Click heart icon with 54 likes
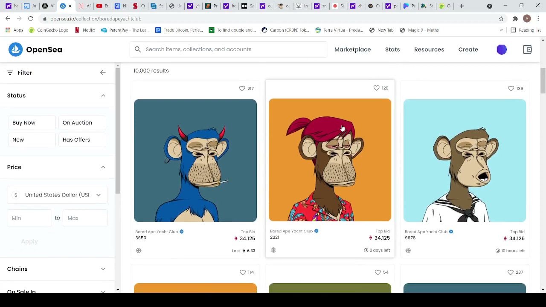Image resolution: width=546 pixels, height=307 pixels. point(378,272)
